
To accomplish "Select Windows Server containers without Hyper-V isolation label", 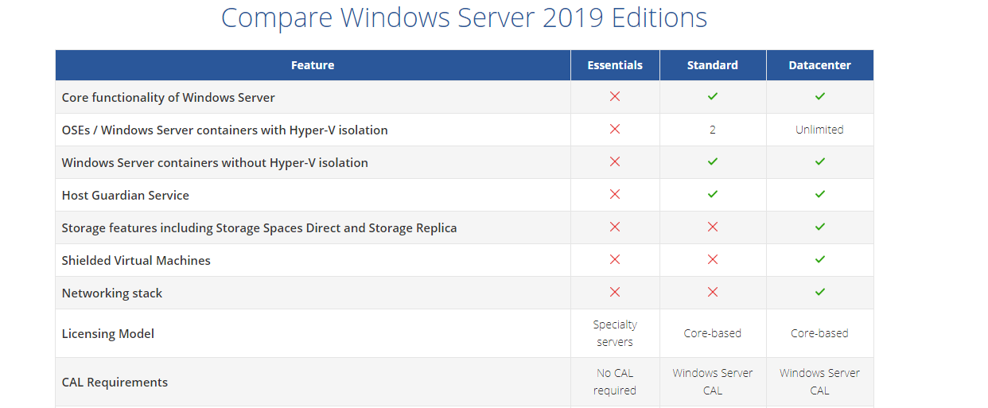I will click(215, 162).
